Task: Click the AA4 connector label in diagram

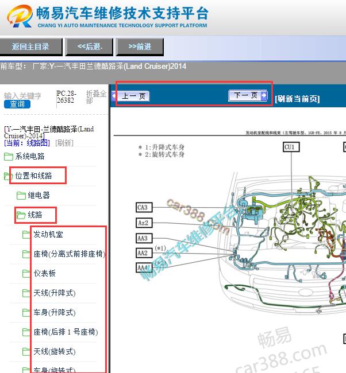Action: tap(144, 268)
